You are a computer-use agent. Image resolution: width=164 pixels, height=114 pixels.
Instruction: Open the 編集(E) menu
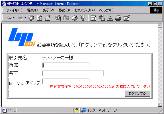[32, 10]
